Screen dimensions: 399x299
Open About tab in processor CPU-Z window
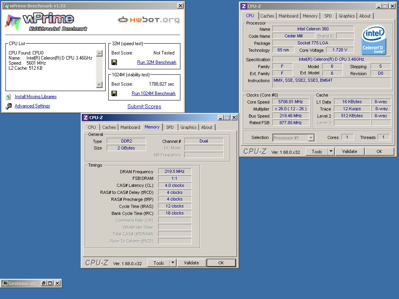pyautogui.click(x=365, y=16)
